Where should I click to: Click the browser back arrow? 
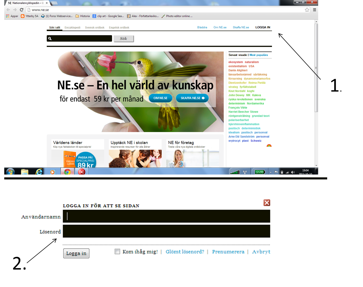(8, 10)
